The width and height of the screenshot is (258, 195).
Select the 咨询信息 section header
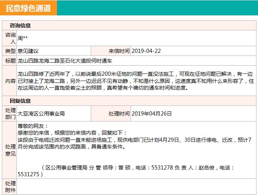click(x=20, y=26)
